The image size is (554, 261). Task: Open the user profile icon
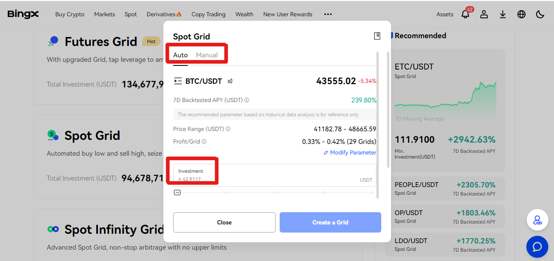484,14
